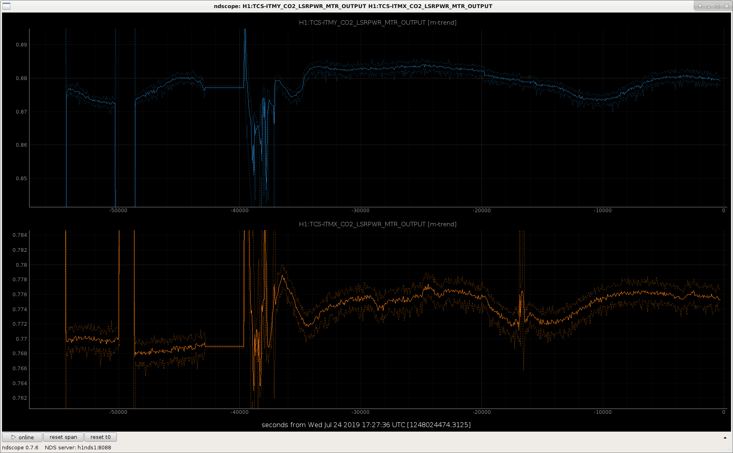Open the window menu icon in title bar
733x453 pixels.
click(x=6, y=6)
